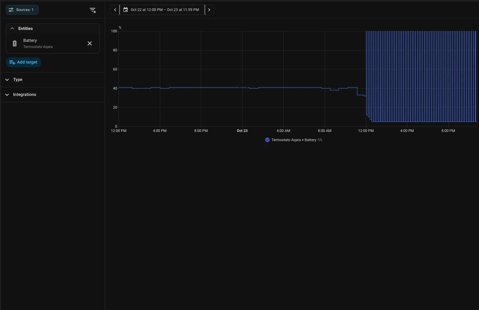Click the sliders icon in Sources button
The image size is (479, 310).
pyautogui.click(x=11, y=10)
